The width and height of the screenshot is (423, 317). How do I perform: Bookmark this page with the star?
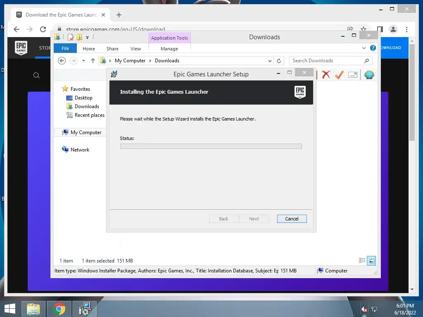coord(364,28)
